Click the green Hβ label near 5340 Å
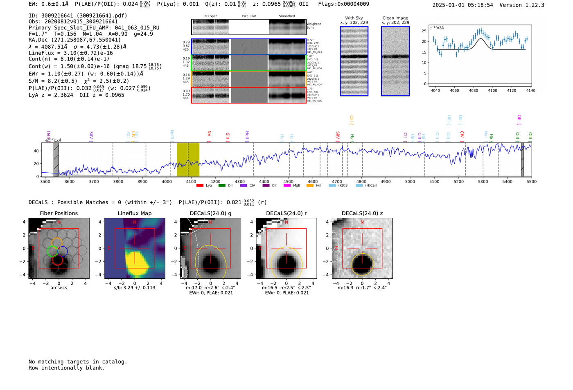 492,138
